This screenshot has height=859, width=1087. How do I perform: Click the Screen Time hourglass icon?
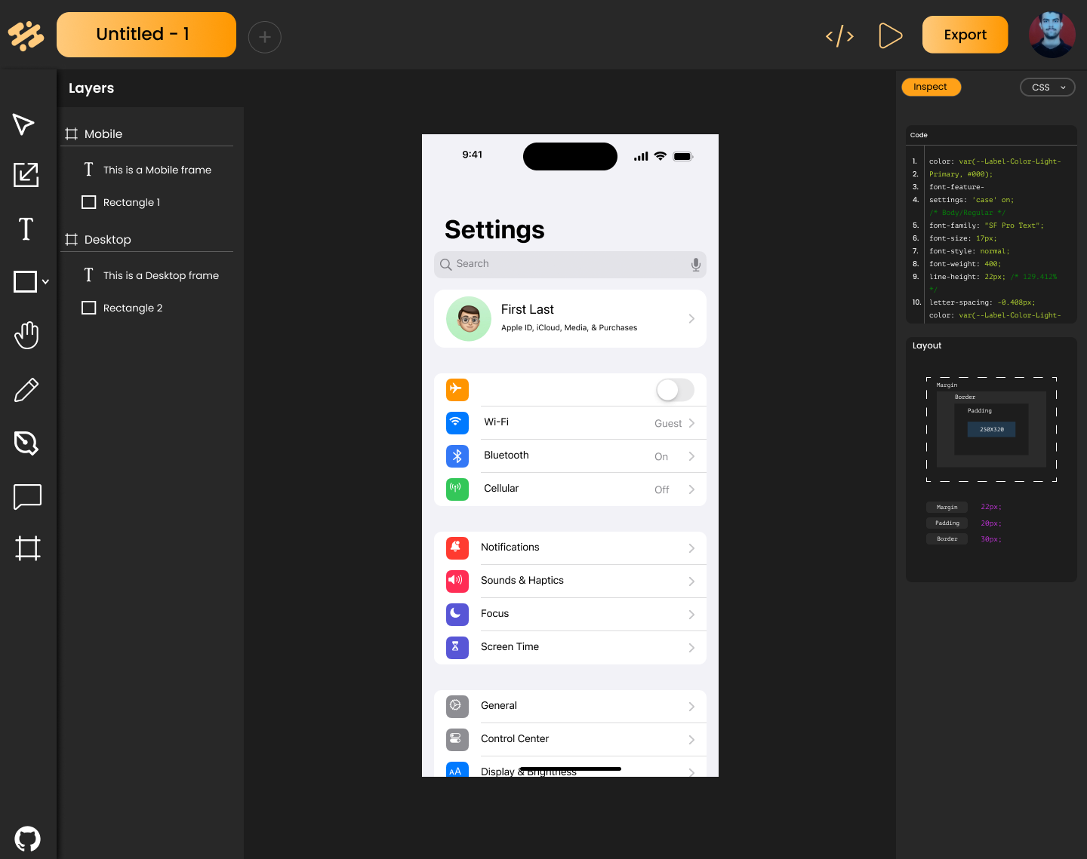tap(457, 647)
